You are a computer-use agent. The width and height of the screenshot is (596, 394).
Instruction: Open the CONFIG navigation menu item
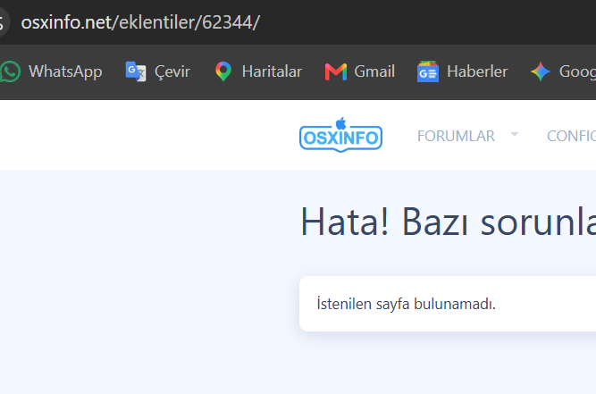pos(571,136)
